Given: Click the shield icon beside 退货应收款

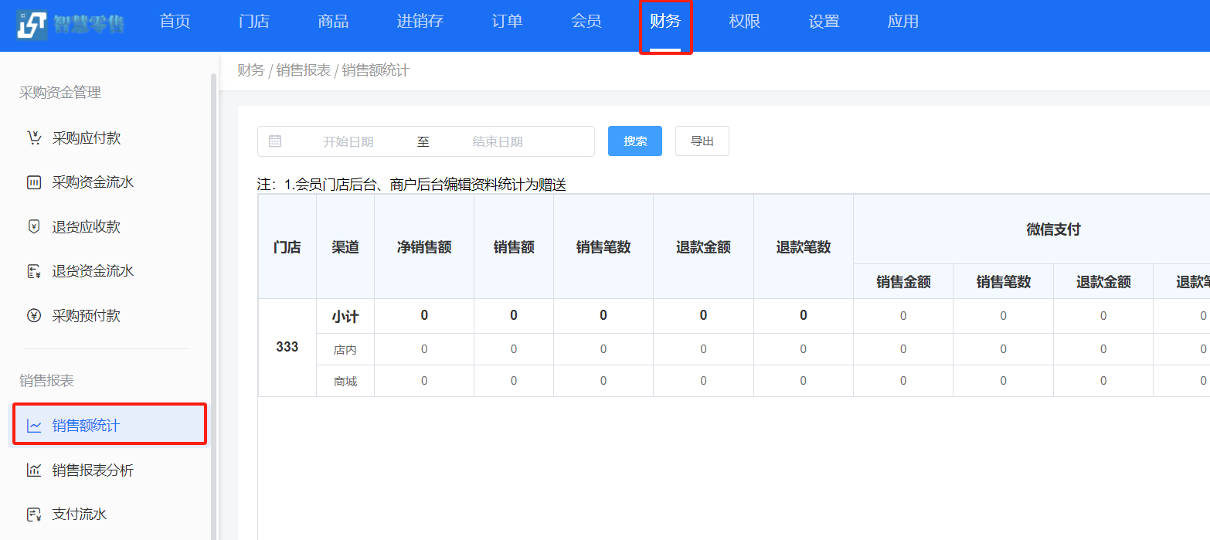Looking at the screenshot, I should coord(34,227).
